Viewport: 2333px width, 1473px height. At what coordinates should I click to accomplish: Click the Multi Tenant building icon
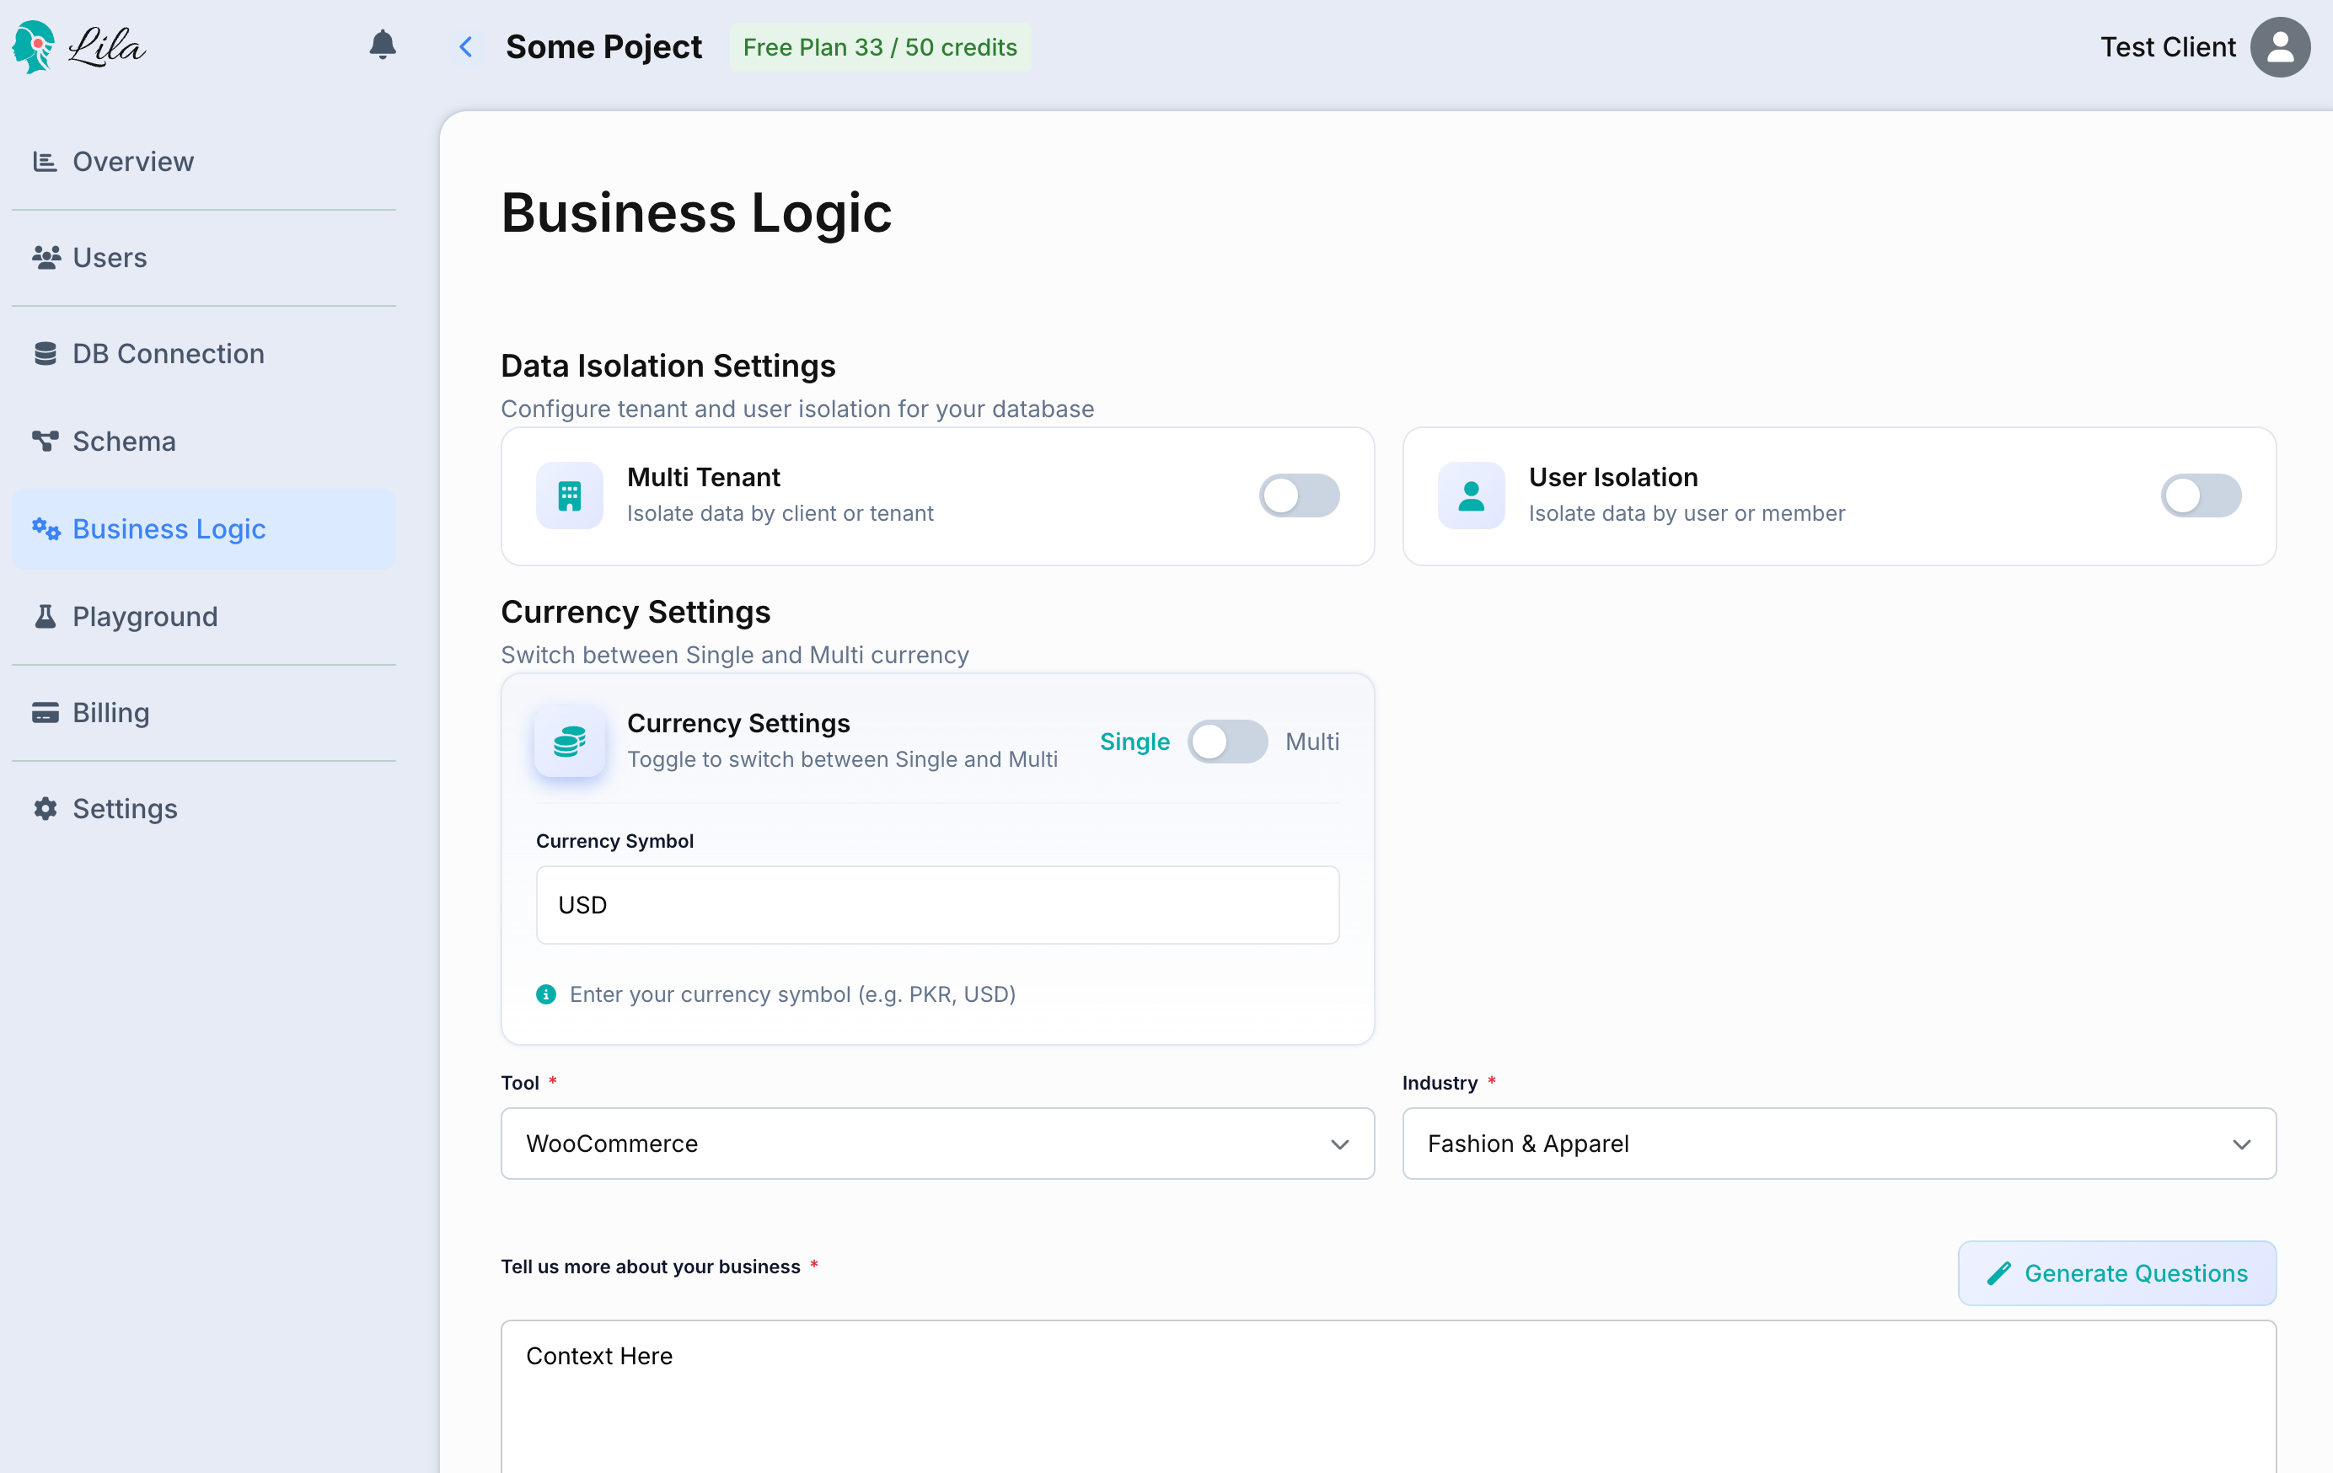pos(570,495)
